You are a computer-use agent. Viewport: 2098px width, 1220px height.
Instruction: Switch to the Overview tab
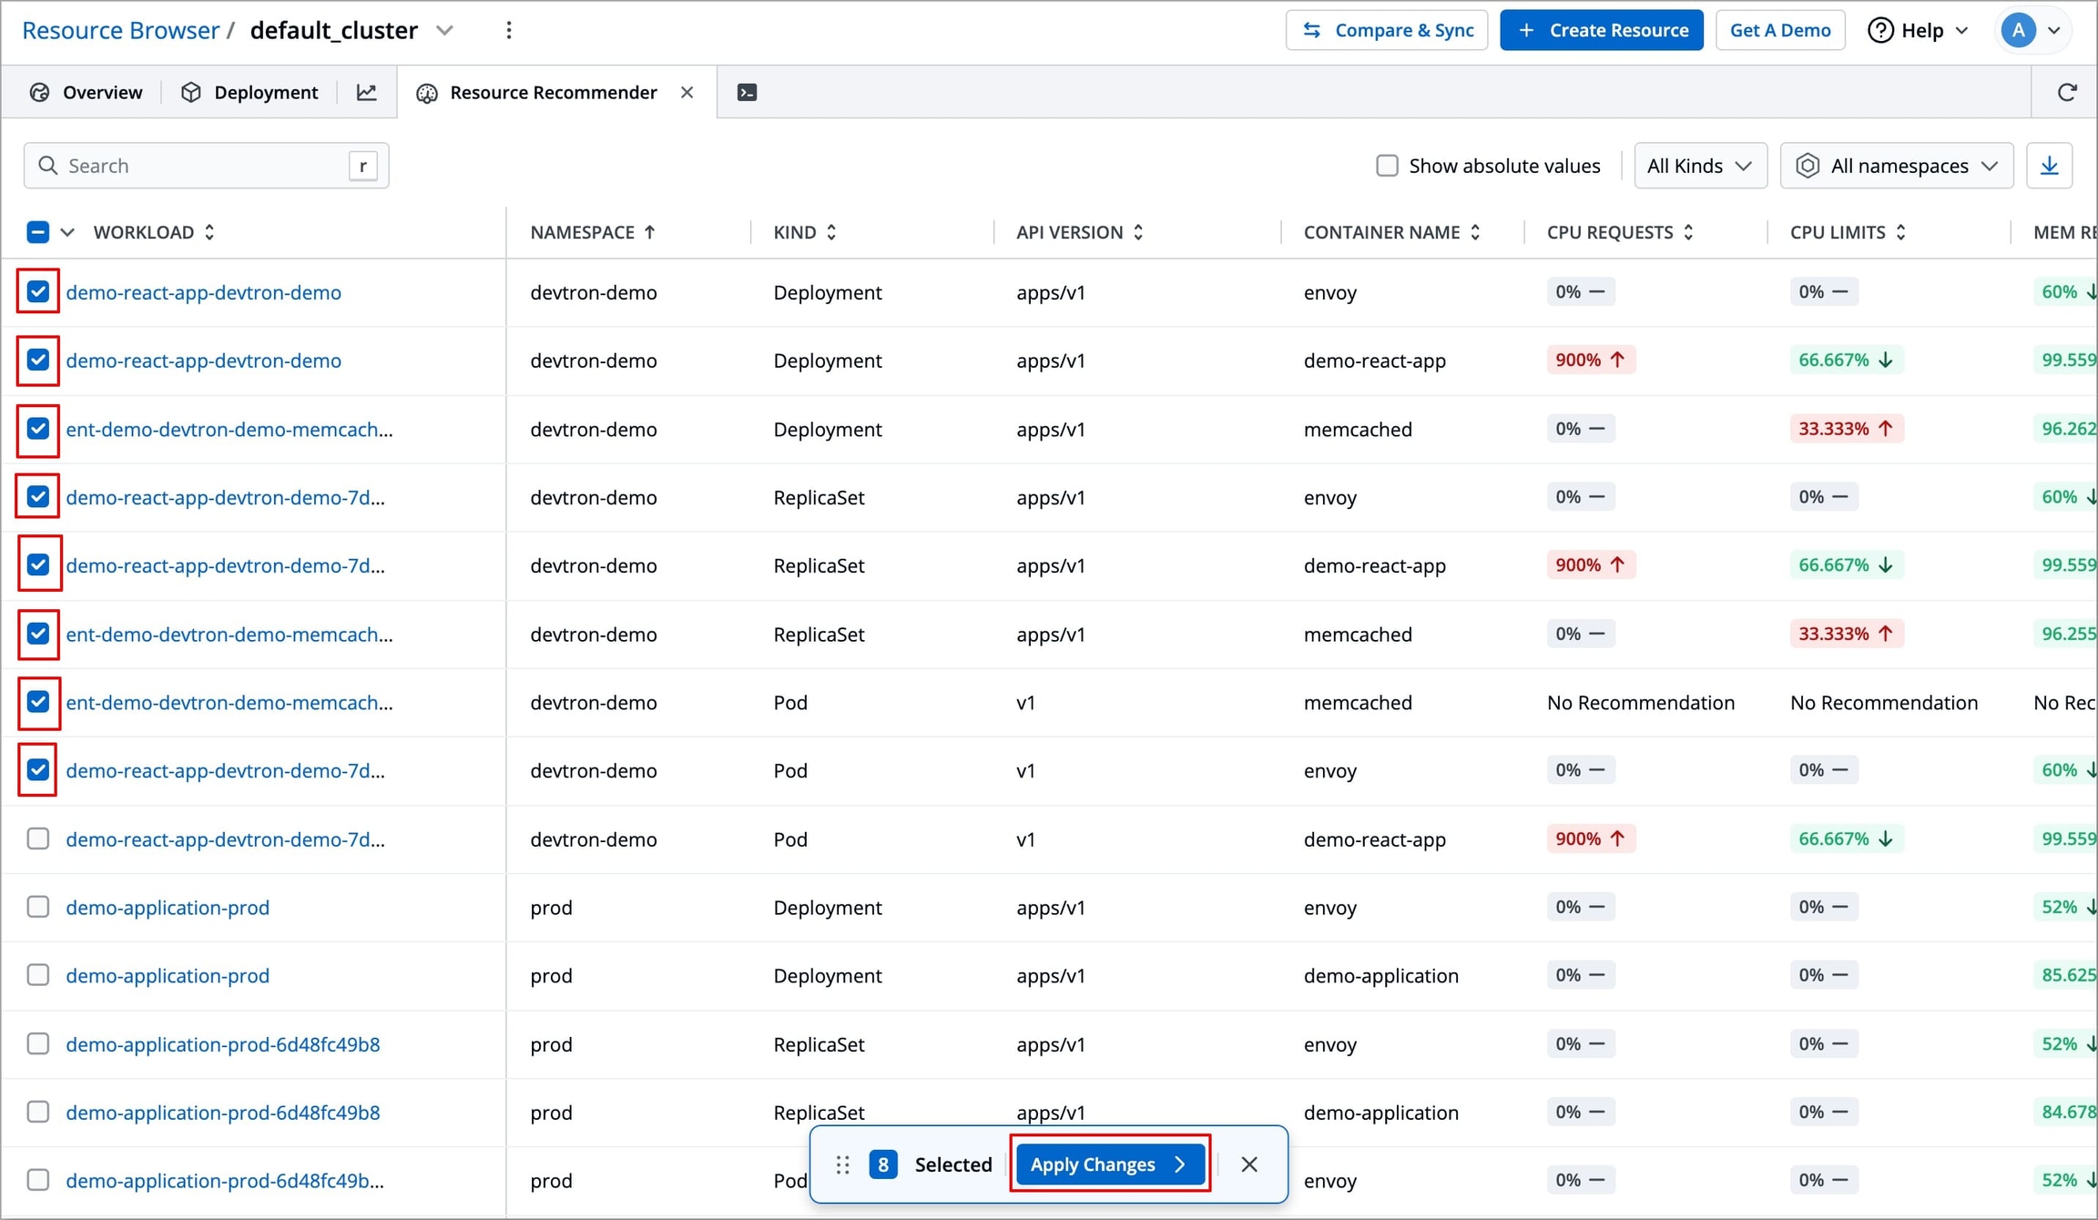pos(87,92)
